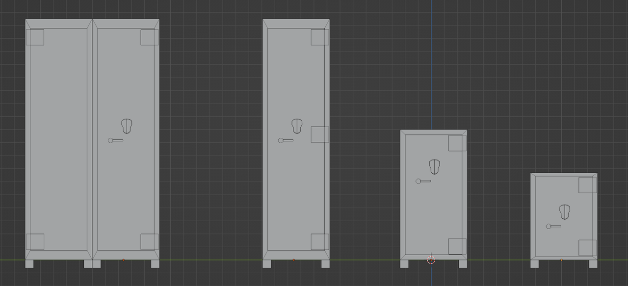628x286 pixels.
Task: Select the bottom hinge of the smallest safe
Action: point(588,248)
